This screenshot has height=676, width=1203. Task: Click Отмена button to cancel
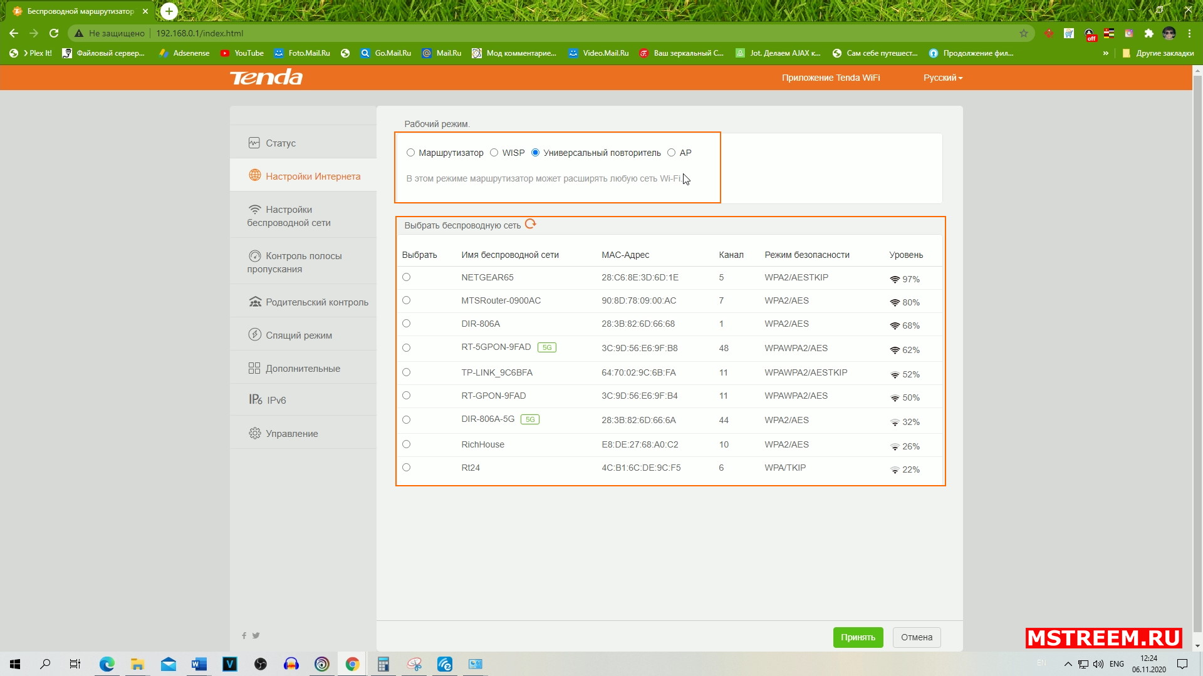coord(916,637)
